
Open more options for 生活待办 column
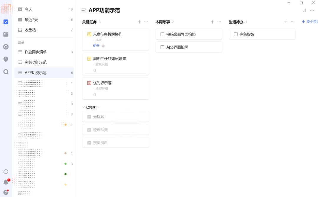[x=293, y=22]
